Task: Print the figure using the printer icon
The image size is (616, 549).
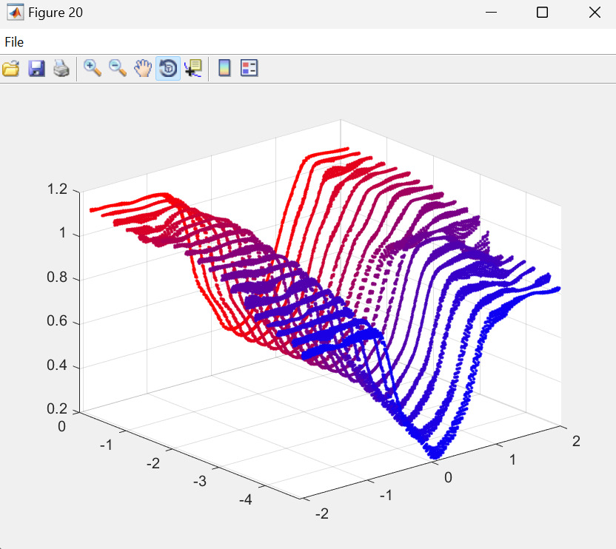Action: point(61,69)
